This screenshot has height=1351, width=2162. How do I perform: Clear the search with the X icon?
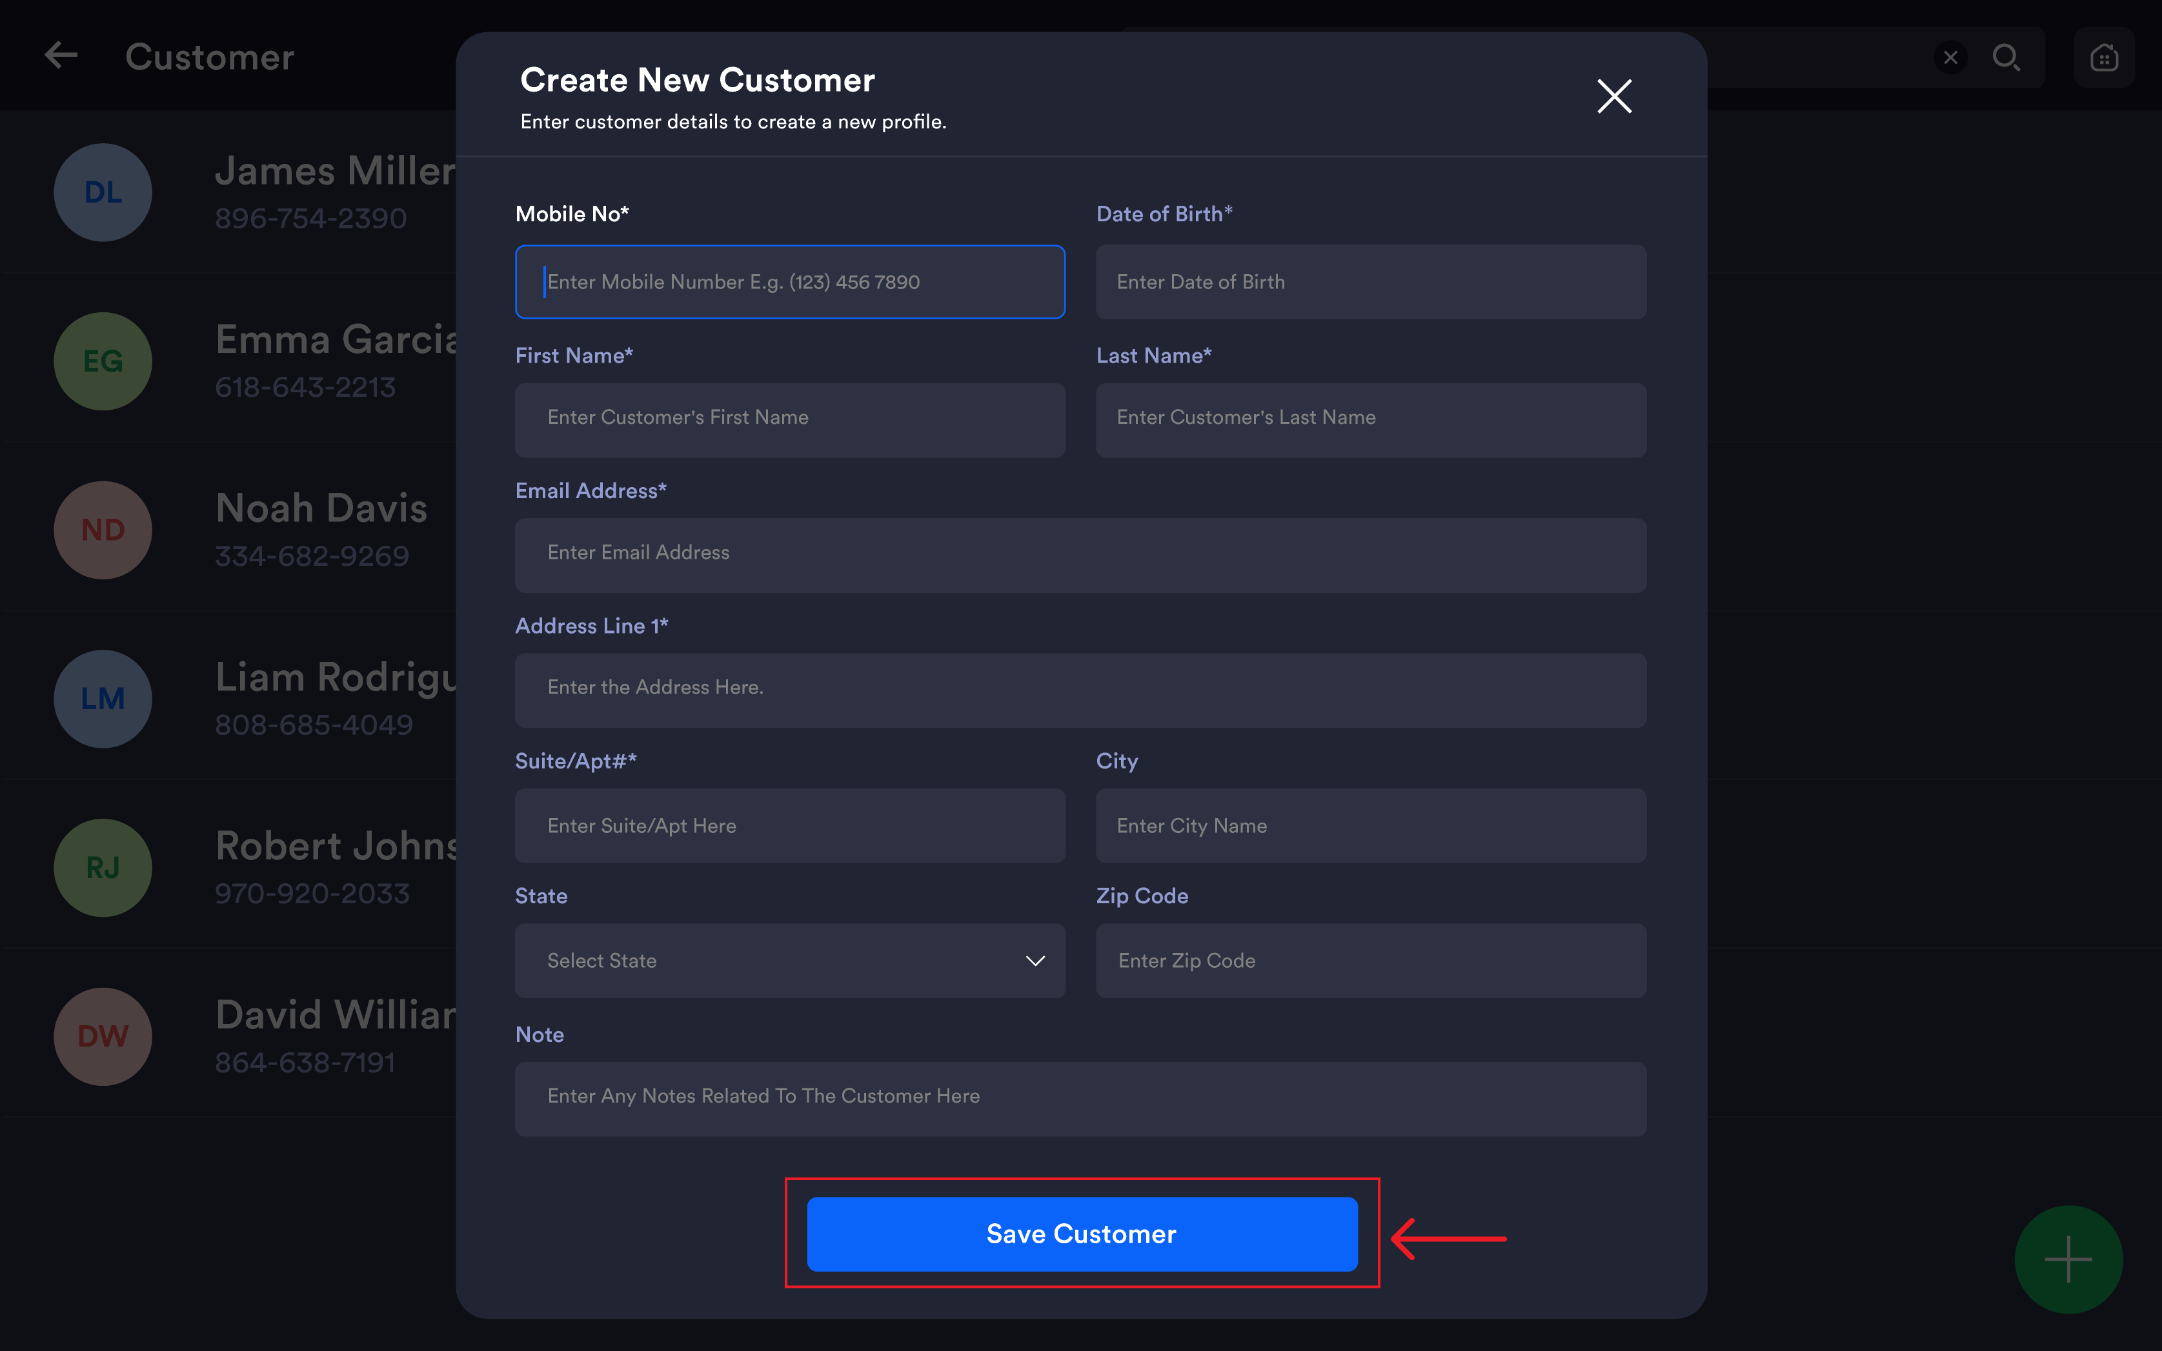1950,58
